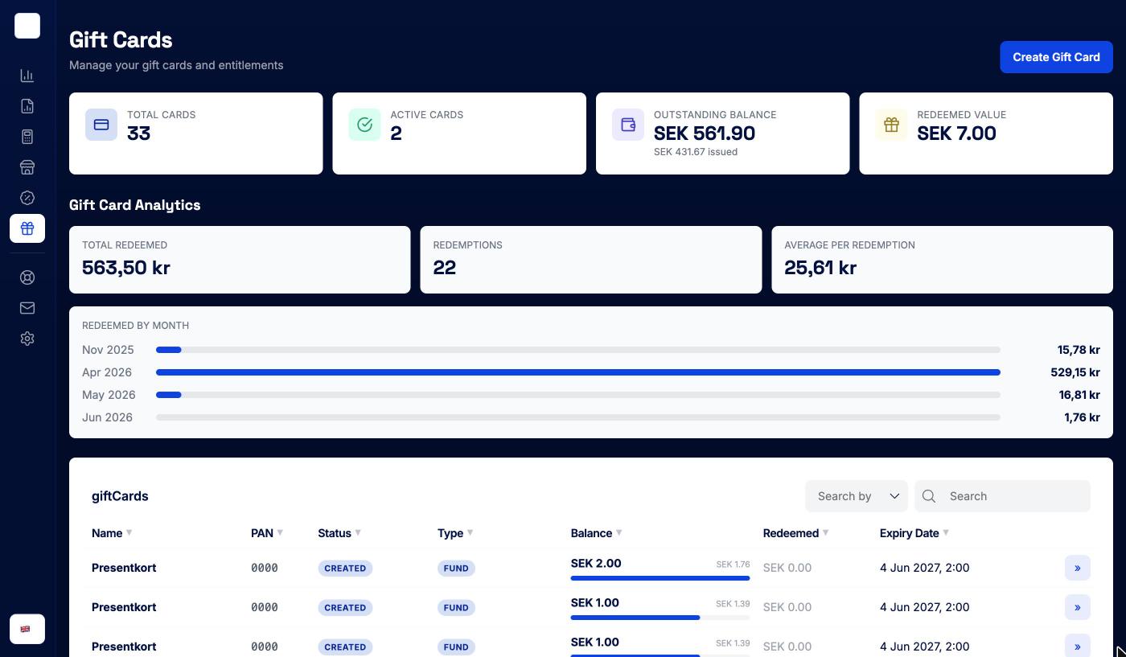
Task: Open the Search by dropdown
Action: coord(857,496)
